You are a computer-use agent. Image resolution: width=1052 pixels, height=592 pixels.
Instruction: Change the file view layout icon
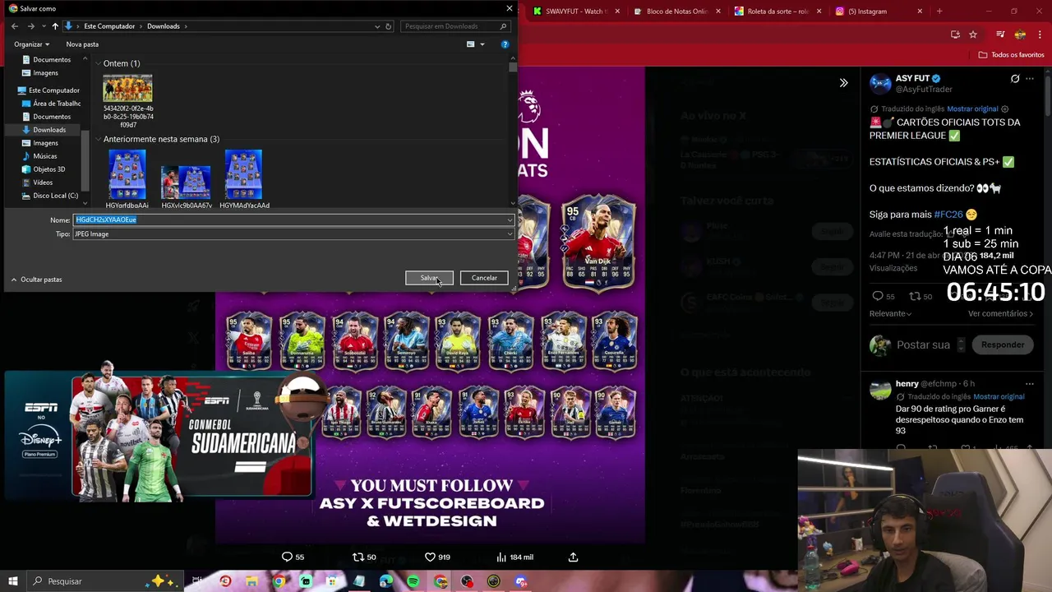470,44
